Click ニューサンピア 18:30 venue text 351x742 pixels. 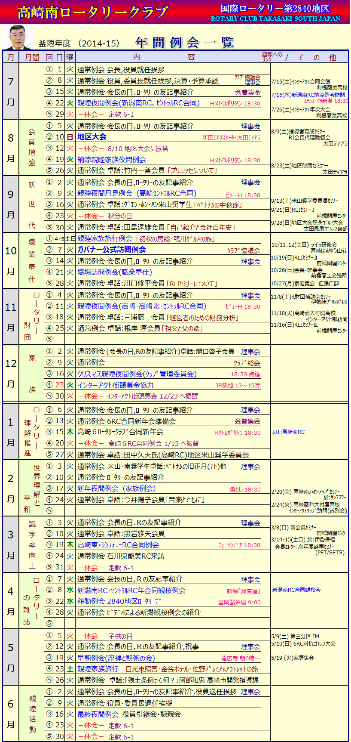tap(239, 545)
